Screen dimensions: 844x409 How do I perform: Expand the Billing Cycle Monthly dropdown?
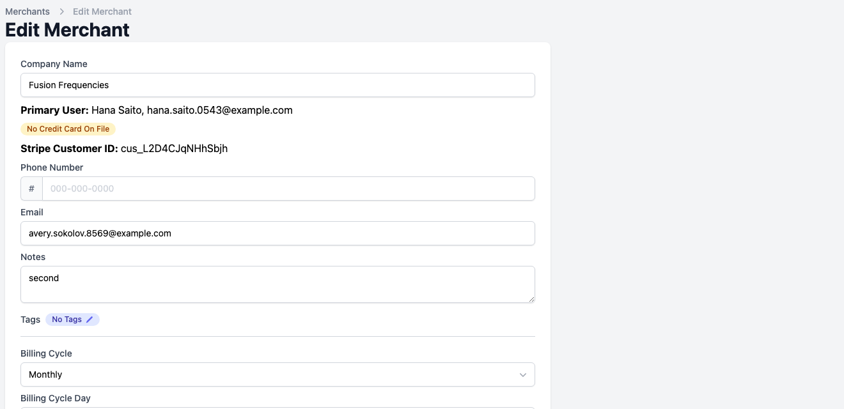277,374
